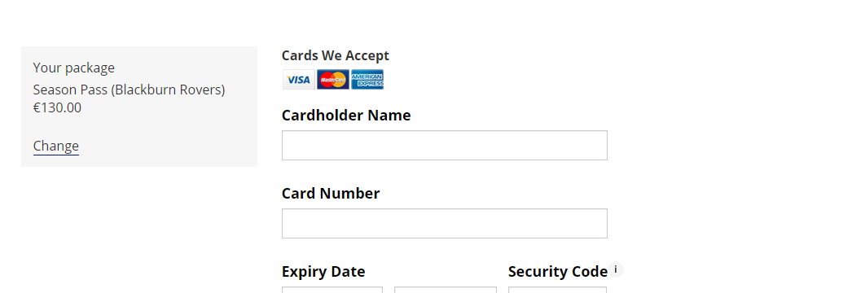Viewport: 852px width, 293px height.
Task: Open the Security Code info tooltip icon
Action: 615,269
